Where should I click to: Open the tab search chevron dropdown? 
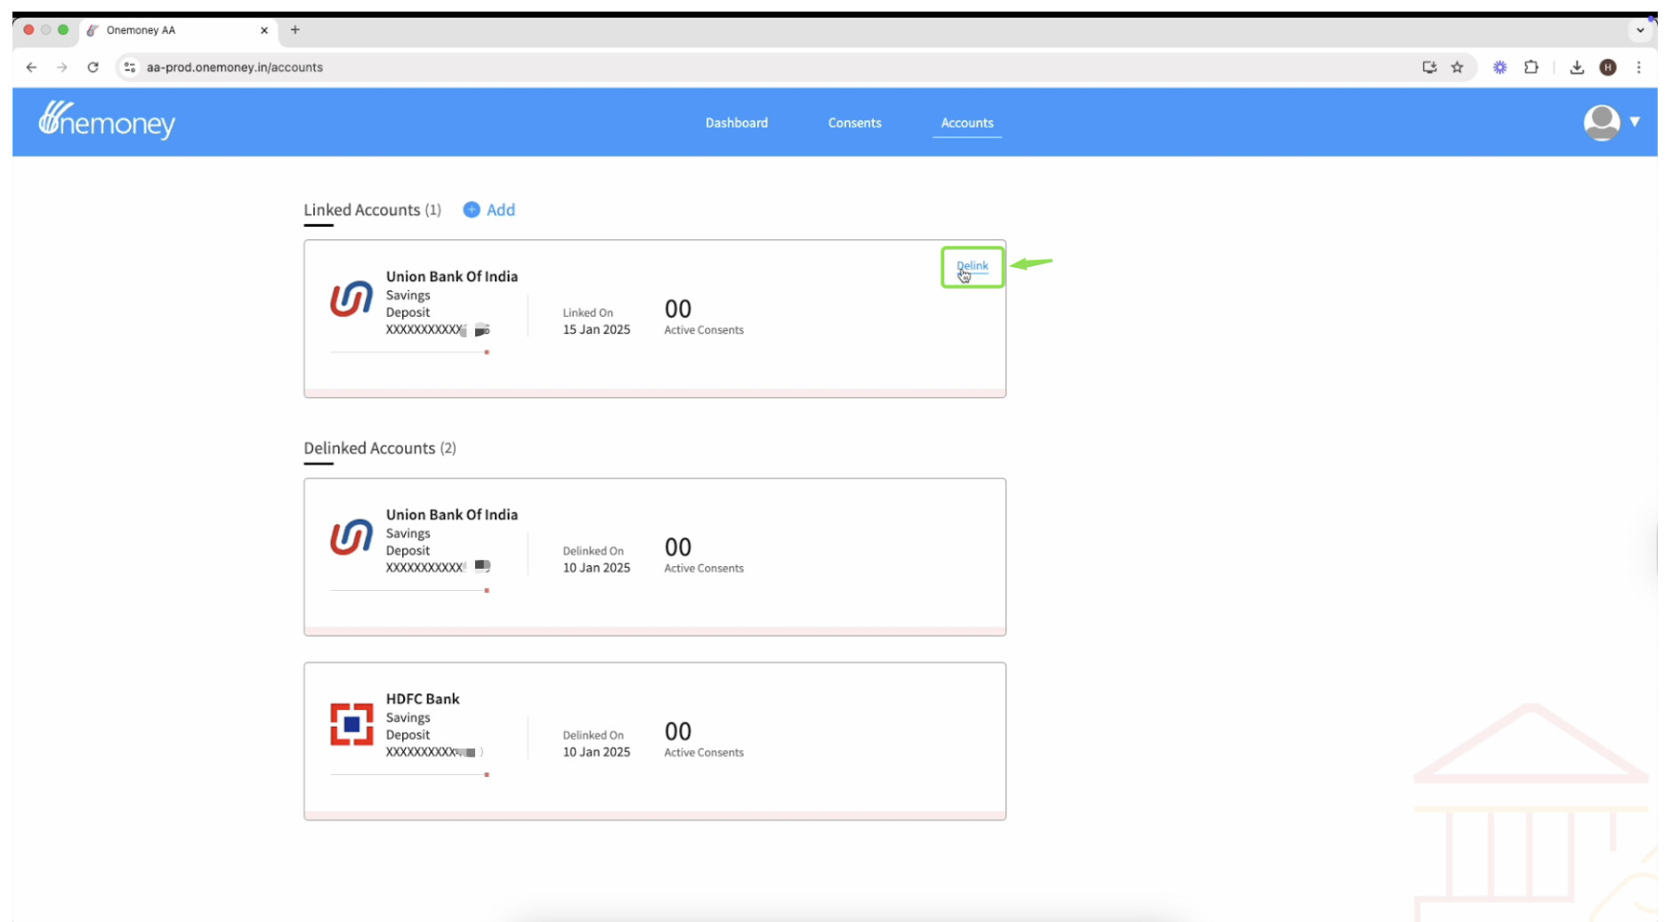[1639, 30]
